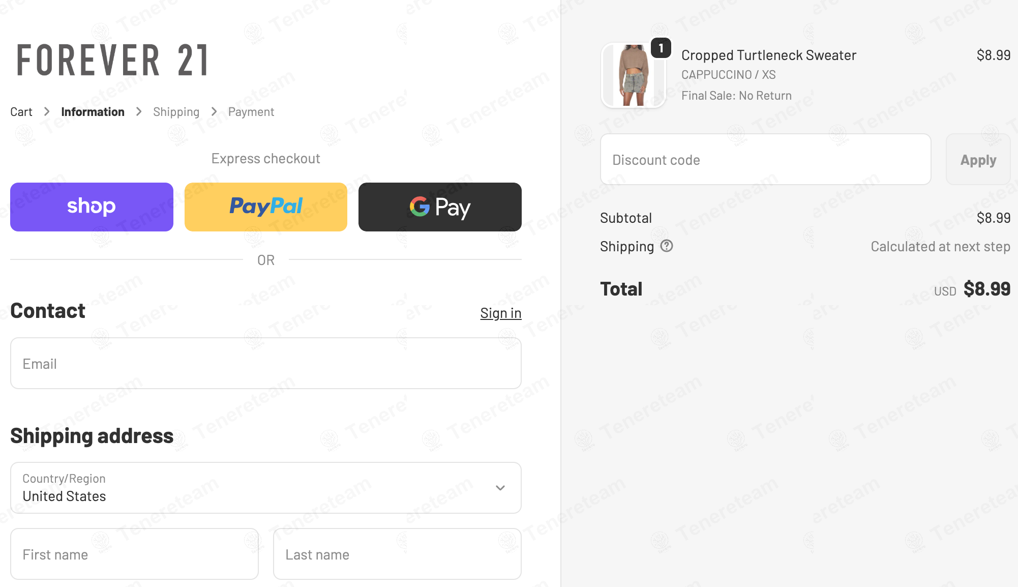Click into the Email field
Screen dimensions: 1018x587
266,364
